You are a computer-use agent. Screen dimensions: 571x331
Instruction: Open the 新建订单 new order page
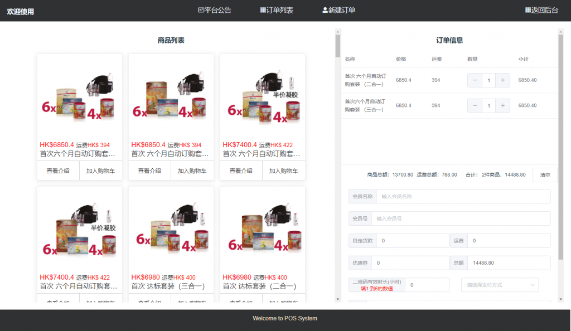[x=338, y=10]
